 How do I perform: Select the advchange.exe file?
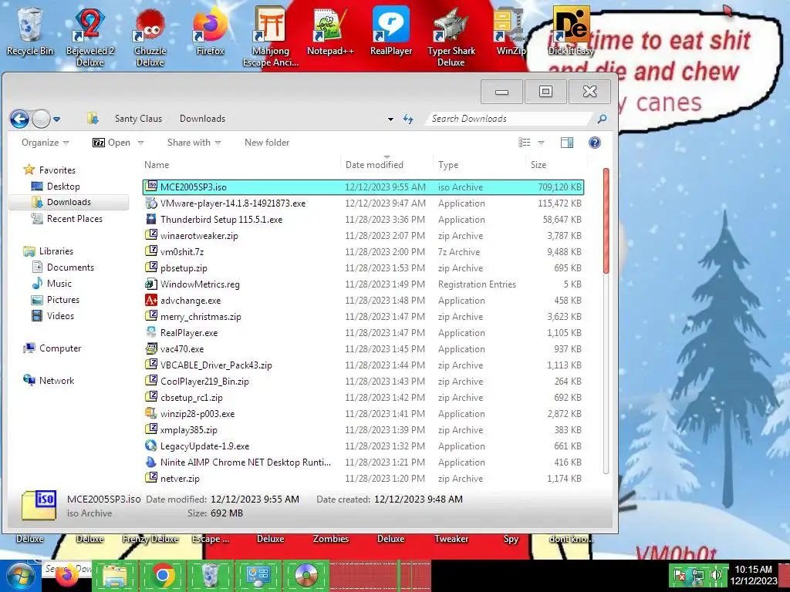point(363,301)
